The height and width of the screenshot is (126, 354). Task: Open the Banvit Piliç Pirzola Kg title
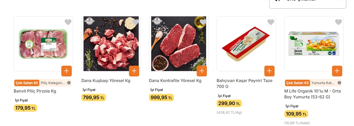pyautogui.click(x=35, y=91)
